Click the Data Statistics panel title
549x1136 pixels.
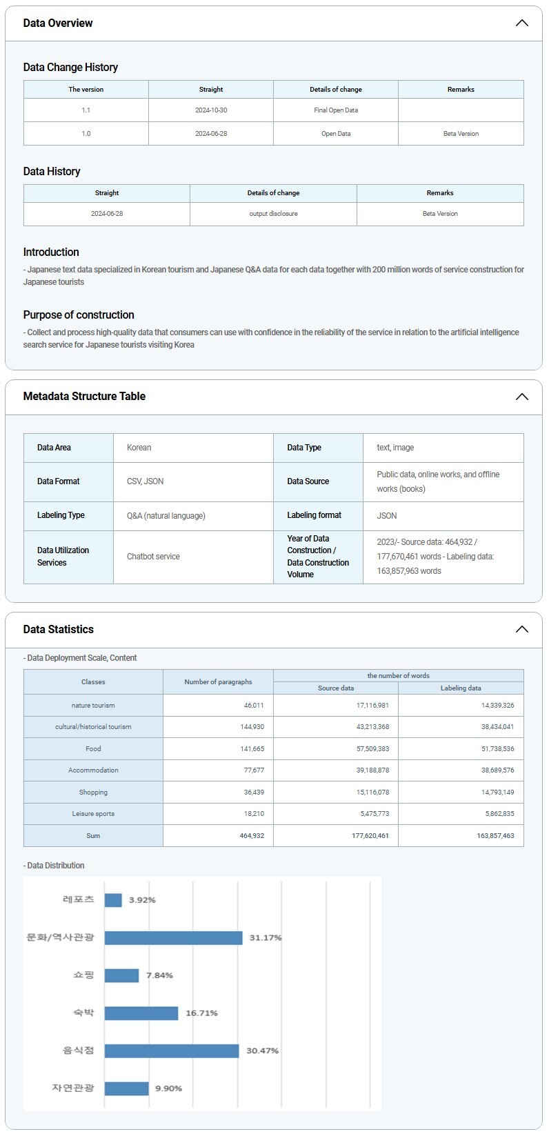(x=59, y=629)
